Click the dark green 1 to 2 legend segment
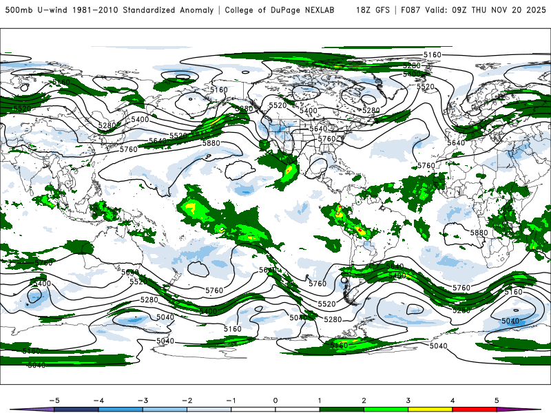The height and width of the screenshot is (413, 551). 342,410
